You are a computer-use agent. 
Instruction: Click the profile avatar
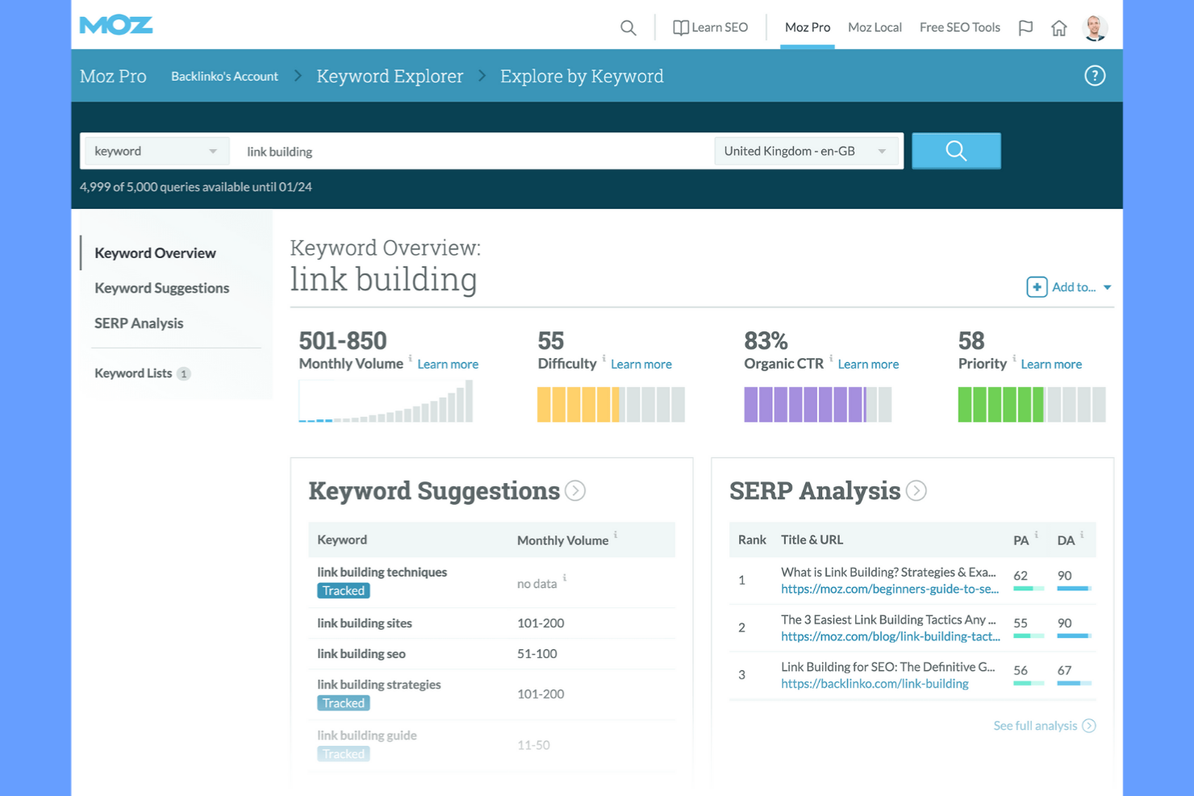[x=1095, y=27]
